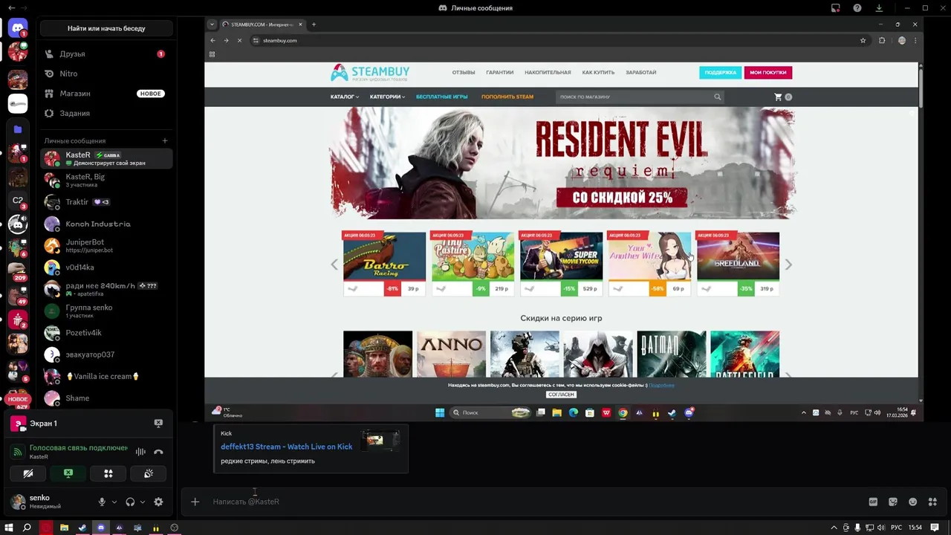Click Discord icon in Windows taskbar
The height and width of the screenshot is (535, 951).
[x=101, y=528]
